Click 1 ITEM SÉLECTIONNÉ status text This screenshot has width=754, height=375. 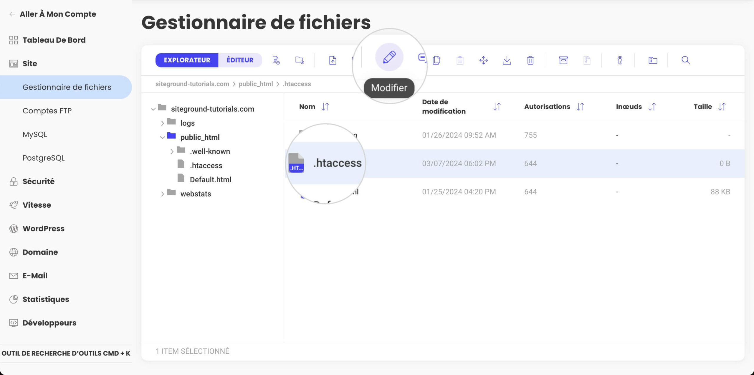pos(192,351)
